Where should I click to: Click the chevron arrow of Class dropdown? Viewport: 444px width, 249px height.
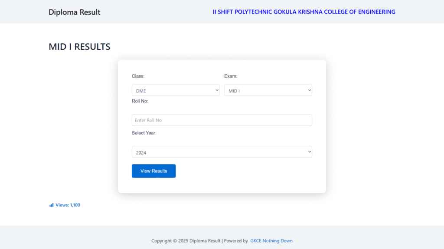tap(217, 90)
